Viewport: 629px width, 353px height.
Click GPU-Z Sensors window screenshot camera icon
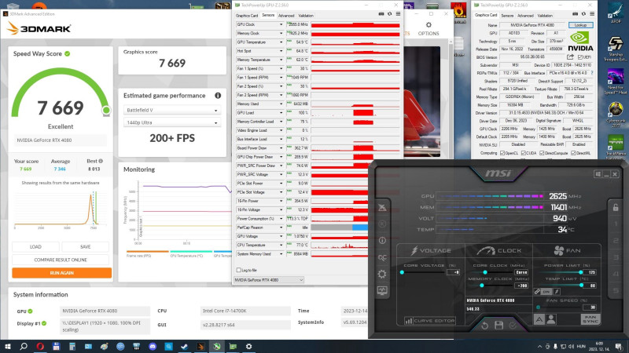point(381,14)
